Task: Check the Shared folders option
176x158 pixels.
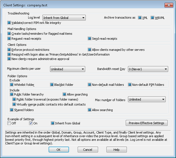Action: pyautogui.click(x=12, y=110)
